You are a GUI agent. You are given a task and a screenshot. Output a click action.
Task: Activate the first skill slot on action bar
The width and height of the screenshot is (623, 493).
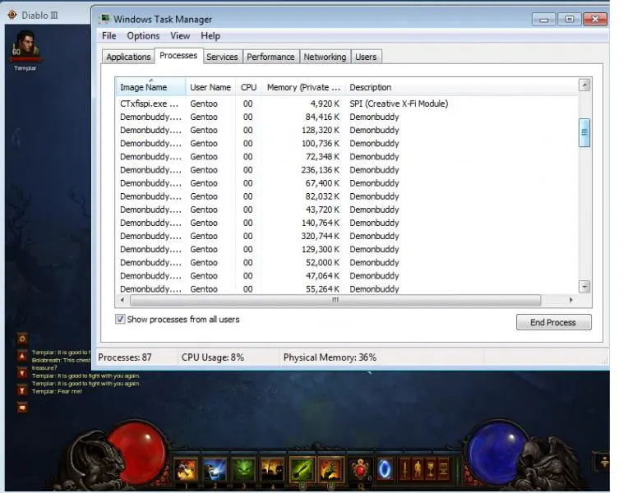pyautogui.click(x=187, y=470)
